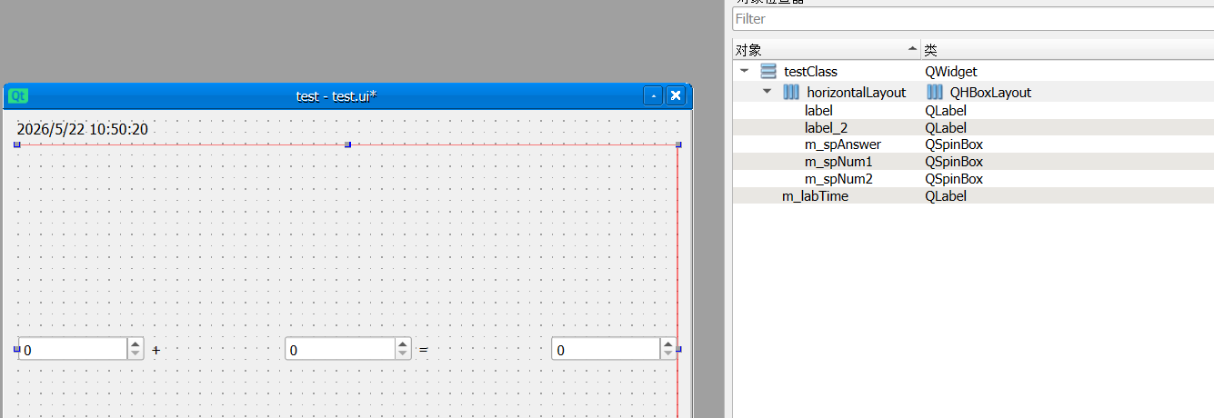Click QLabel class cell for m_labTime
This screenshot has height=418, width=1214.
tap(946, 196)
